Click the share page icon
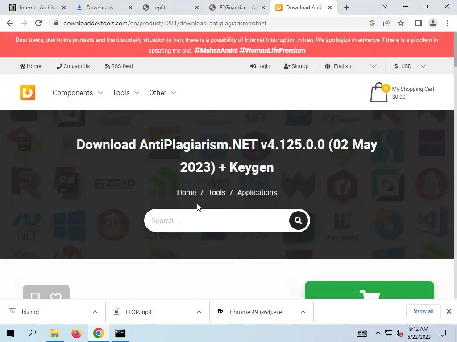The image size is (457, 342). coord(386,23)
